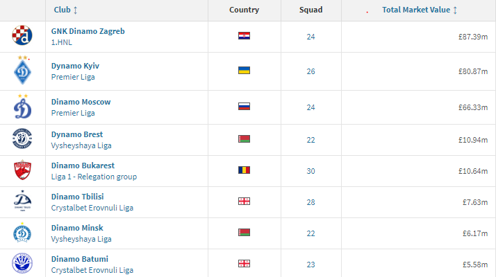Select the Dinamo Moscow crest logo

coord(22,107)
